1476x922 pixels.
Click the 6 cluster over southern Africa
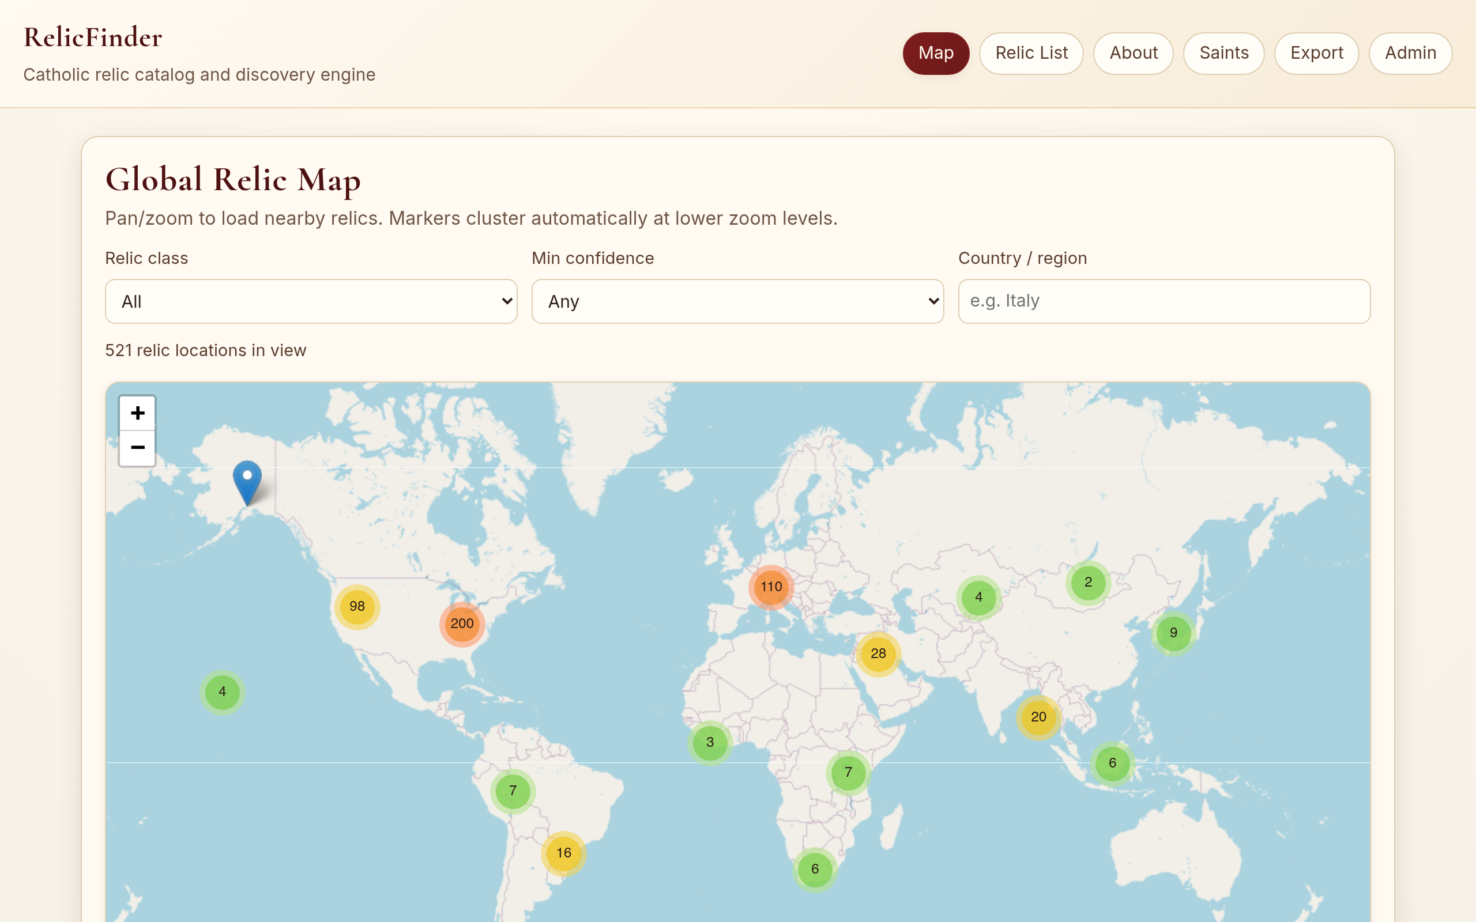coord(815,870)
